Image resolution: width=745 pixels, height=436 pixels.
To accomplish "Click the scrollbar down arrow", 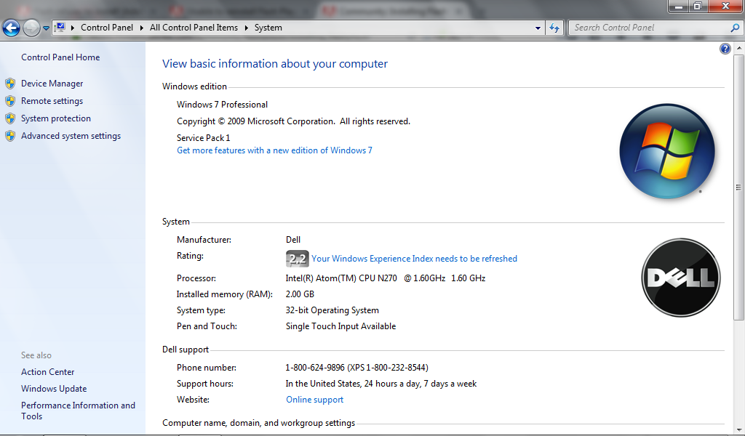I will coord(739,429).
